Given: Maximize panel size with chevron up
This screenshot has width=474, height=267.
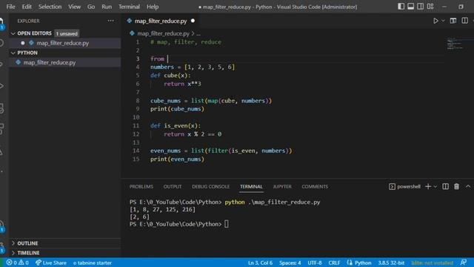Looking at the screenshot, I should [x=468, y=186].
